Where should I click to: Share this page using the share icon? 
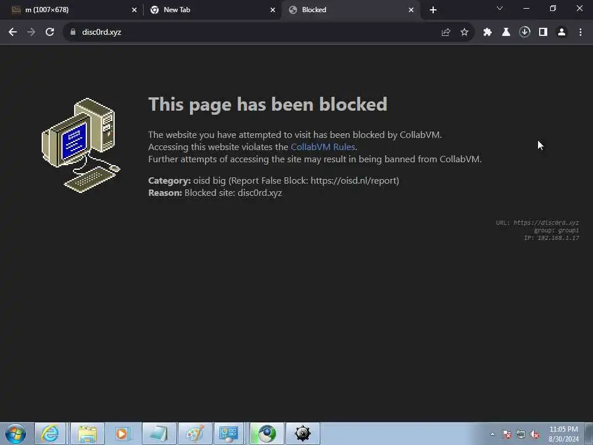(446, 32)
